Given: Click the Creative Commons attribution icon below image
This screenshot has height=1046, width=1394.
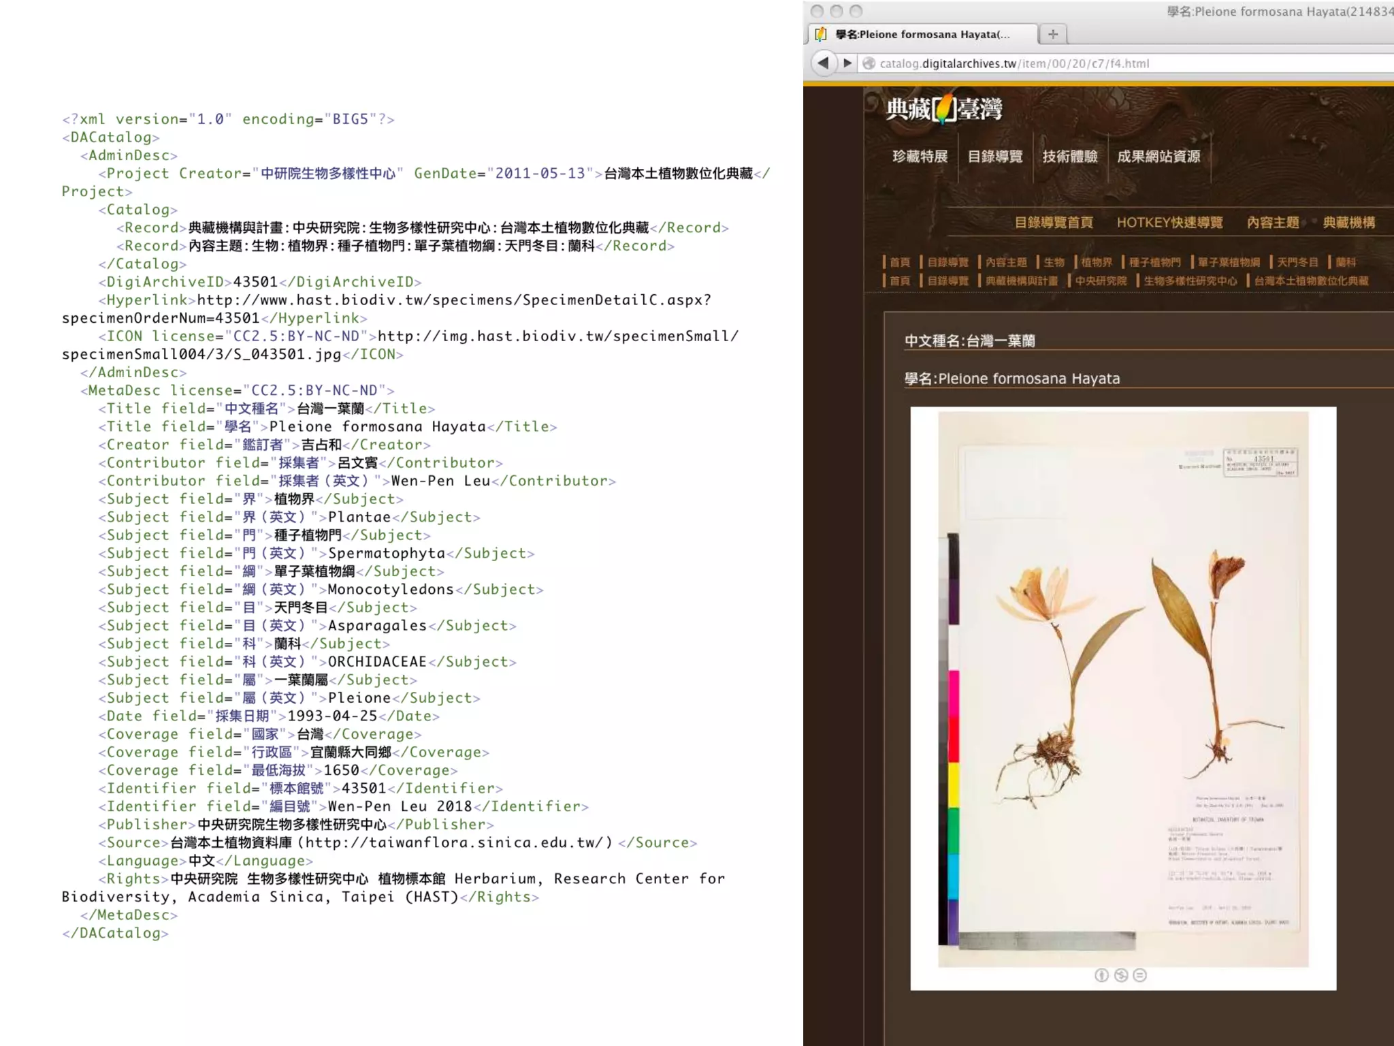Looking at the screenshot, I should (x=1101, y=975).
